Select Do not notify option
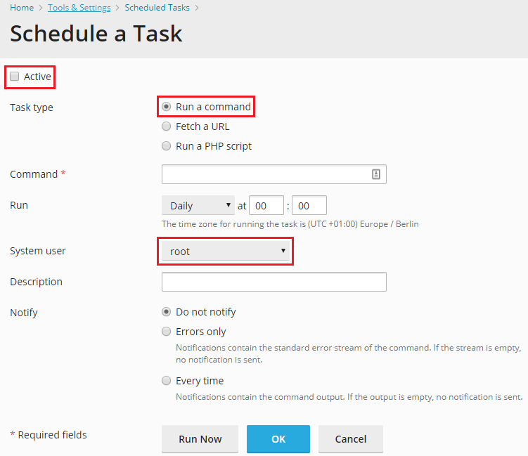 [x=167, y=312]
